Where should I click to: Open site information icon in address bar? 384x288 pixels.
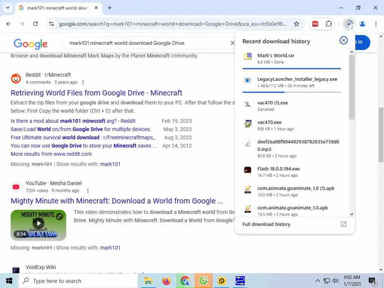[51, 24]
